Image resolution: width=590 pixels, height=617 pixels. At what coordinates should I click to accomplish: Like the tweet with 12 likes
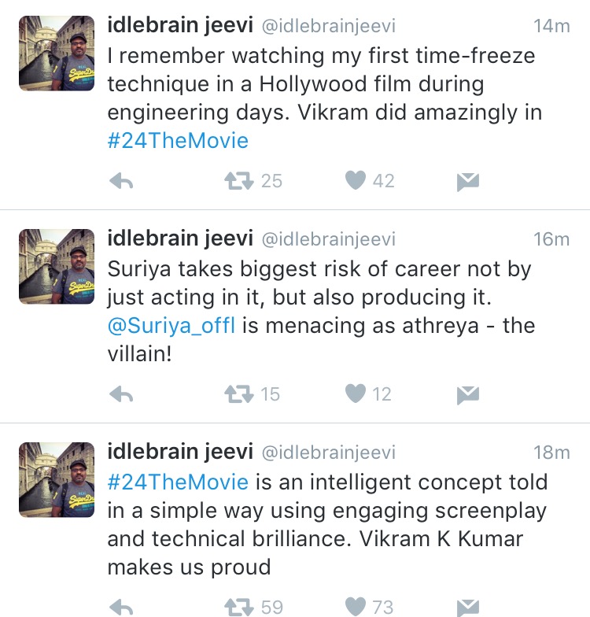(356, 393)
